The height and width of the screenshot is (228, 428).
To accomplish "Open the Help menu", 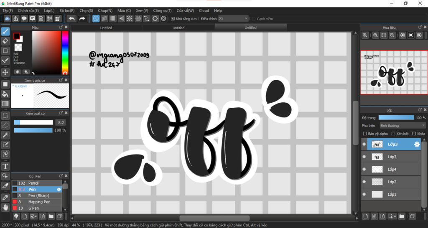I will coord(218,10).
